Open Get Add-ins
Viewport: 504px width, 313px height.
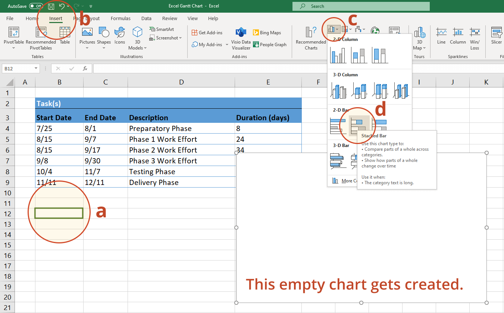click(208, 32)
